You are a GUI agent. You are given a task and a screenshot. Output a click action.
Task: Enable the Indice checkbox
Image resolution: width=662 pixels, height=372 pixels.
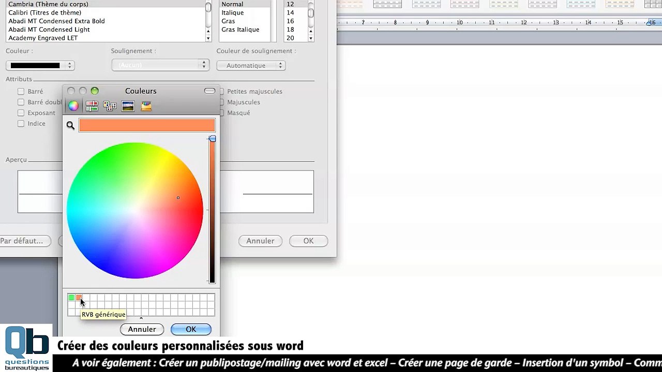(x=21, y=123)
